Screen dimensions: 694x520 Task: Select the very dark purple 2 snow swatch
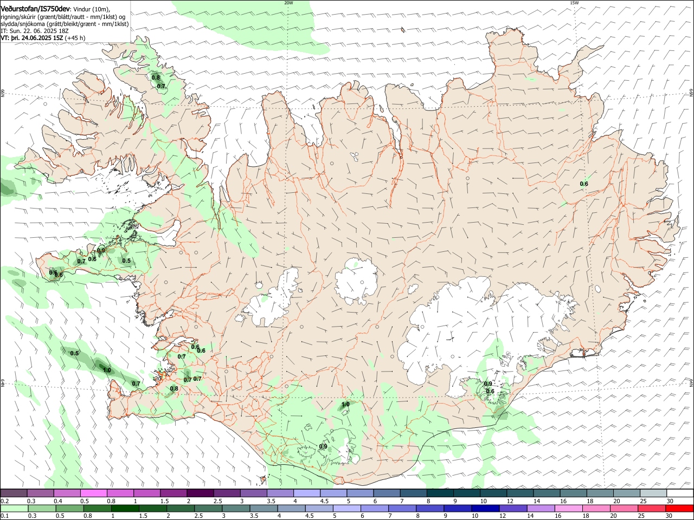pos(200,493)
